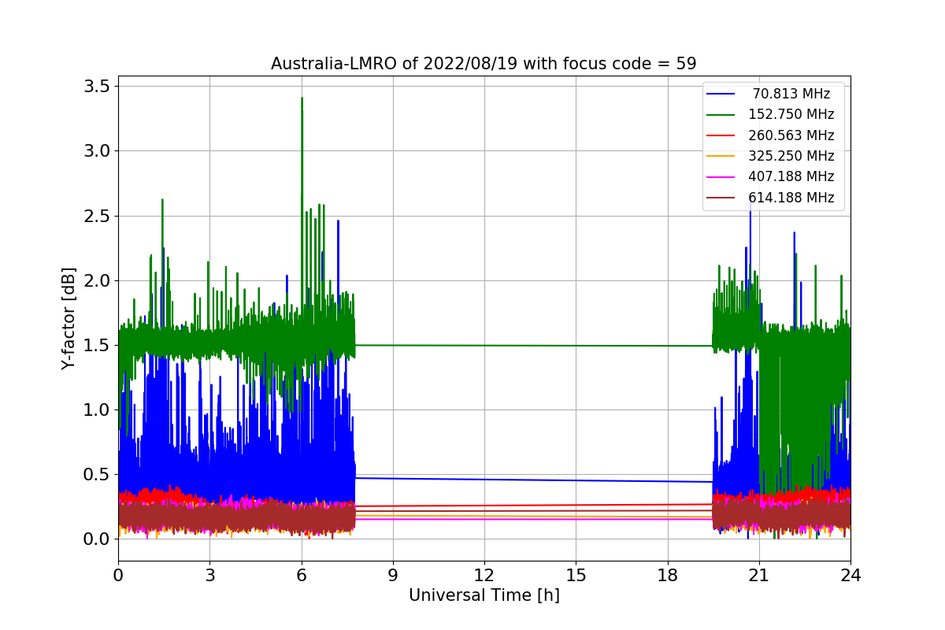The width and height of the screenshot is (945, 630).
Task: Click the x-axis tick label 21
Action: click(x=758, y=575)
